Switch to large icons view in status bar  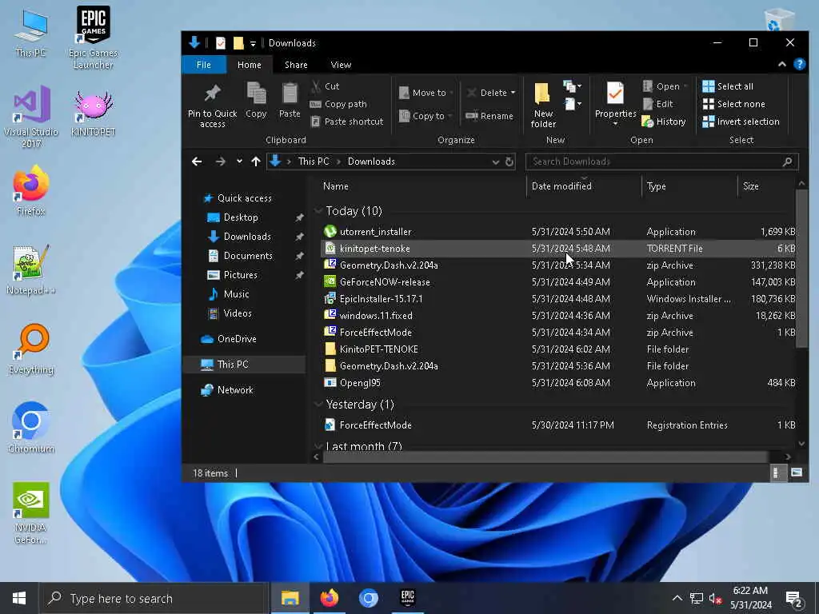[x=796, y=473]
